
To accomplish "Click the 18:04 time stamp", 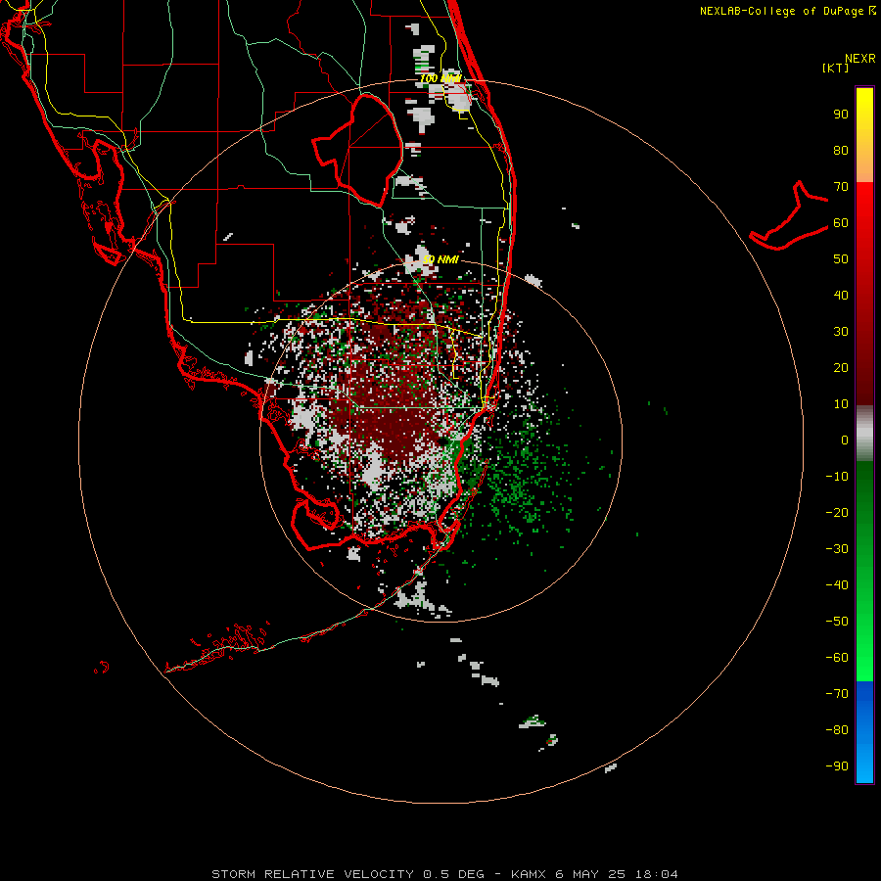I will [x=657, y=874].
